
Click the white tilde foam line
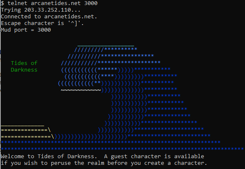[81, 90]
